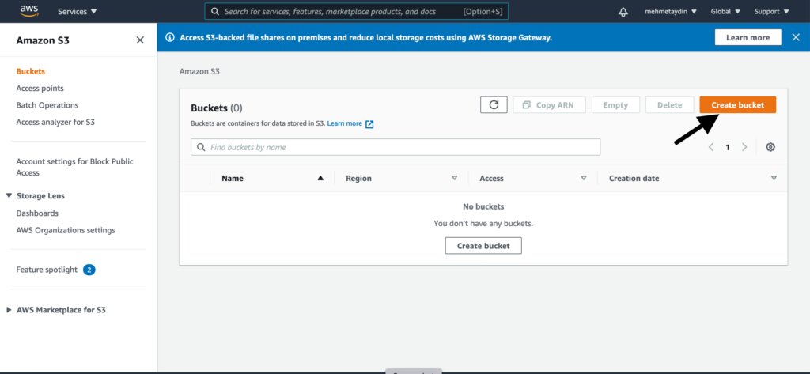Screen dimensions: 810x374
Task: Open Account settings for Block Public Access
Action: pyautogui.click(x=74, y=167)
